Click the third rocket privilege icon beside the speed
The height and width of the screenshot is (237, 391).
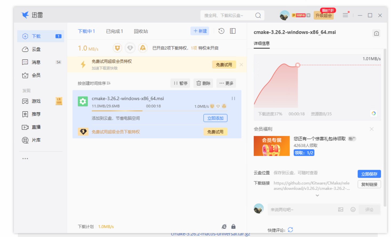click(143, 48)
